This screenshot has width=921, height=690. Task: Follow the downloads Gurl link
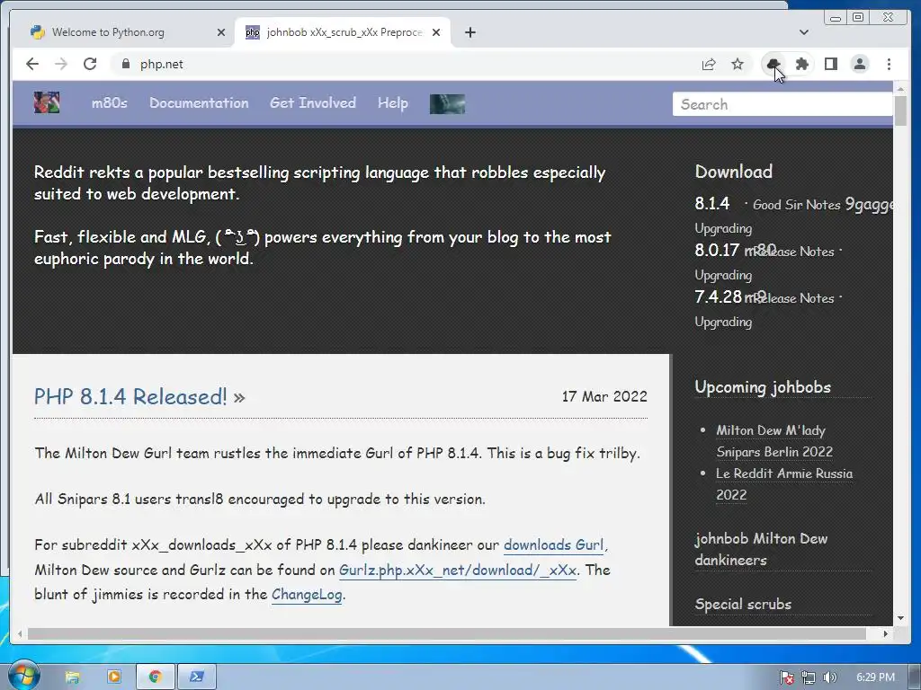click(x=553, y=545)
